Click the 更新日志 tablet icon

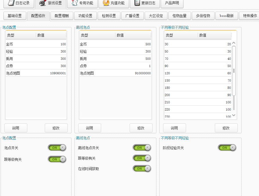(137, 3)
